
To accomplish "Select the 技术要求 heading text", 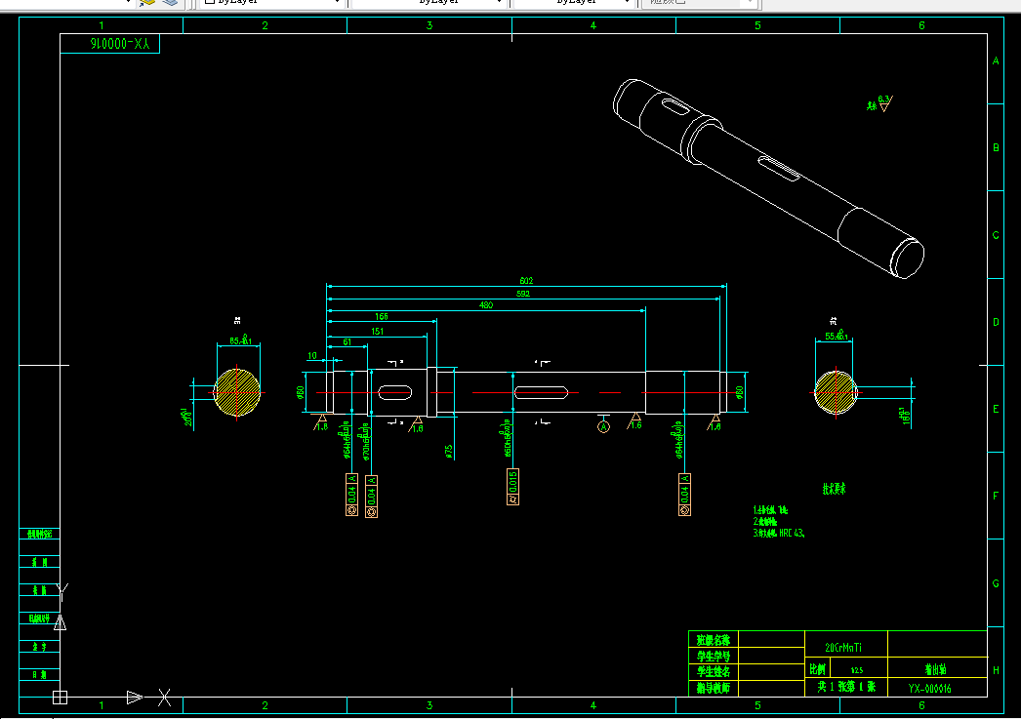I will point(835,489).
